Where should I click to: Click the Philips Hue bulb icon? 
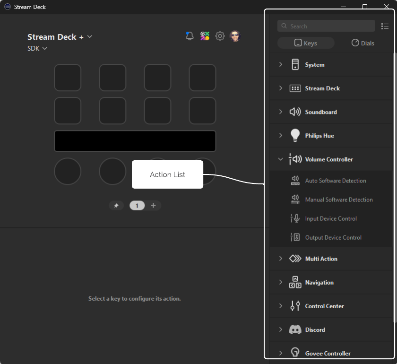click(x=295, y=136)
